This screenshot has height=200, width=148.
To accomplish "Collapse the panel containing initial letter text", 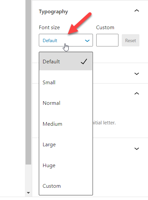I will [137, 94].
